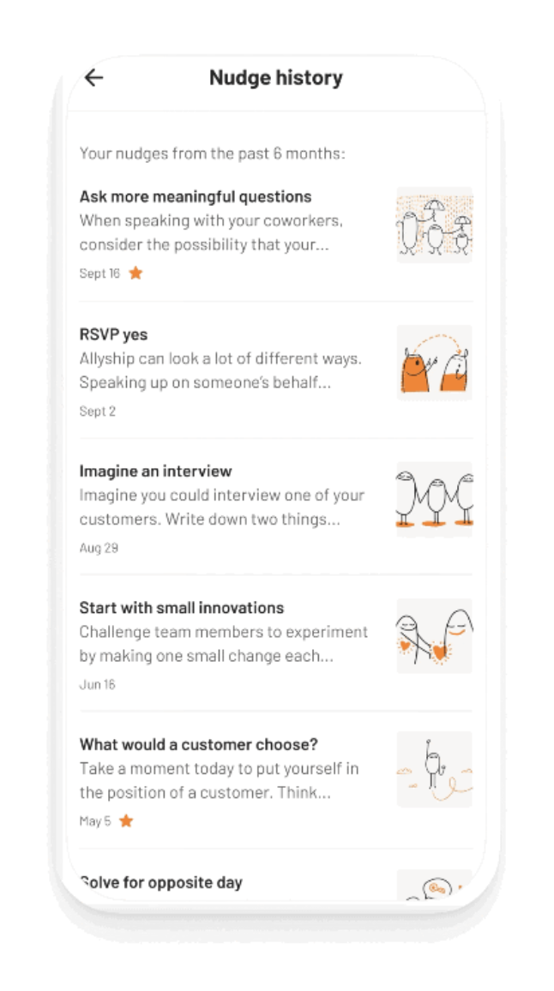Open the hearts illustration for small innovations

click(434, 635)
